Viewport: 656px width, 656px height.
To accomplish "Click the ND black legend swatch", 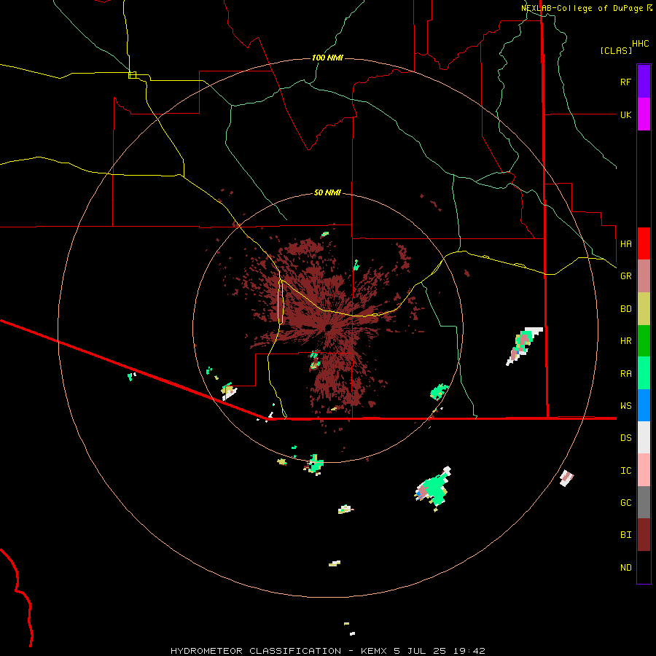I will (644, 567).
